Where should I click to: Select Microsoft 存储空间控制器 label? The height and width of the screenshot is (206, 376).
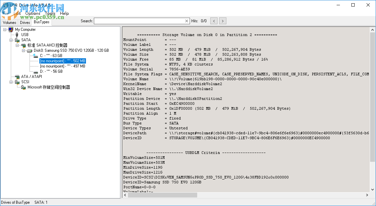[x=49, y=87]
